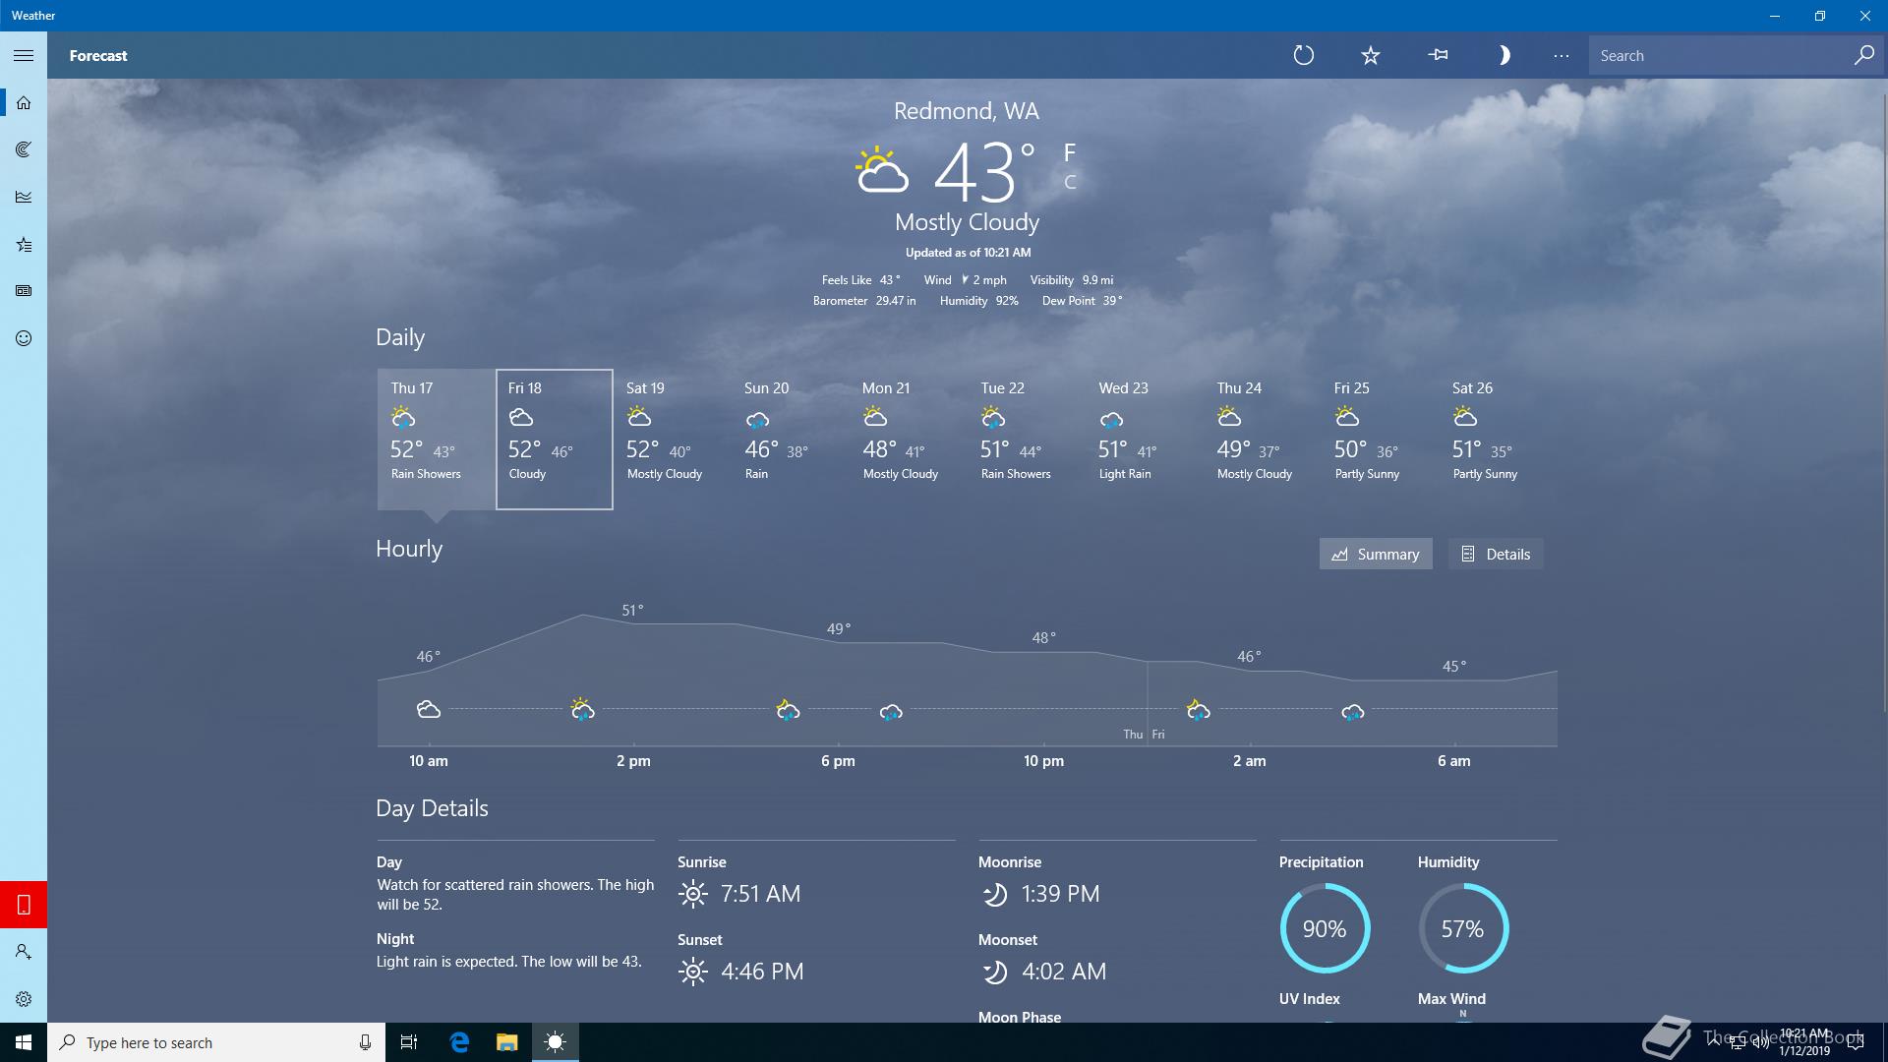
Task: Open the News sidebar icon
Action: tap(24, 291)
